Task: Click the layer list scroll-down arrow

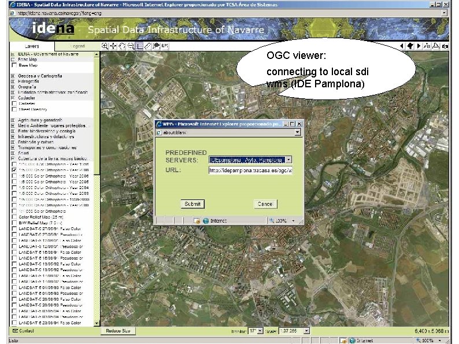Action: pos(97,324)
